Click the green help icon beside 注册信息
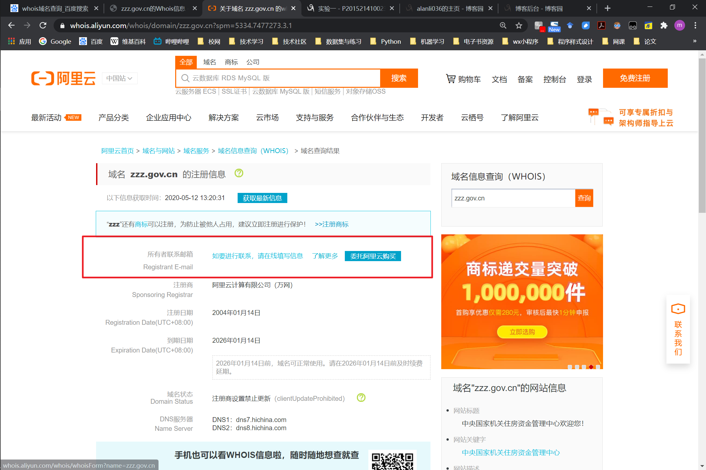 [239, 173]
